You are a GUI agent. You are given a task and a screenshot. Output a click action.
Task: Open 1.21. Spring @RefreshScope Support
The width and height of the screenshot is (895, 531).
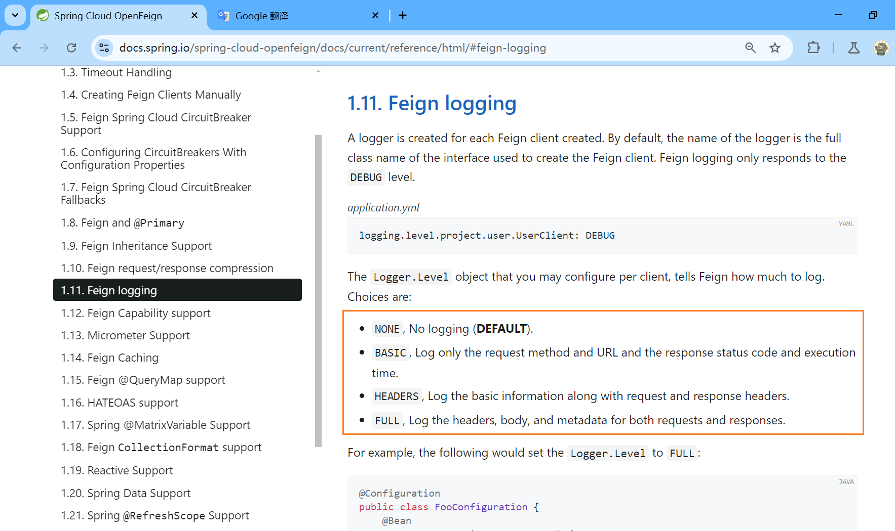(155, 515)
